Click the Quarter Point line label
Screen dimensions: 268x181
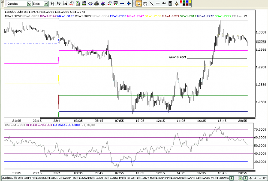178,57
